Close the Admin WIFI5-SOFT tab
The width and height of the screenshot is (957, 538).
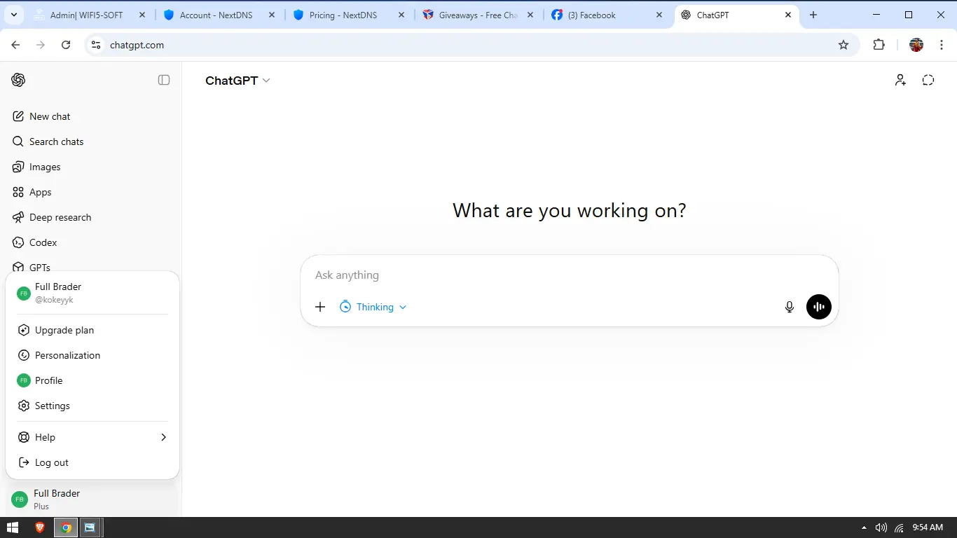[x=143, y=15]
